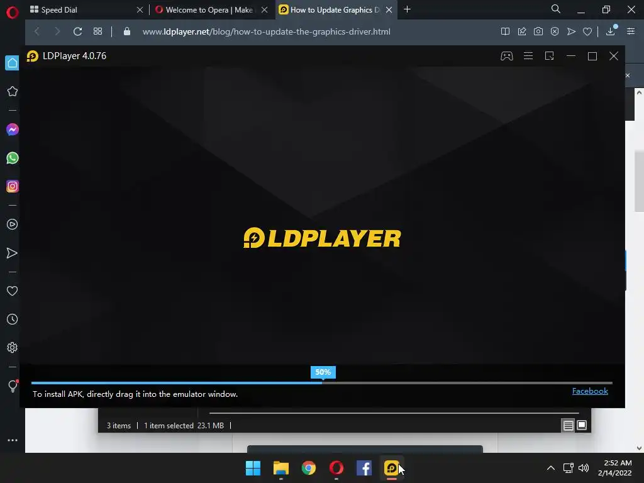Close the Welcome to Opera tab
The image size is (644, 483).
click(x=265, y=10)
